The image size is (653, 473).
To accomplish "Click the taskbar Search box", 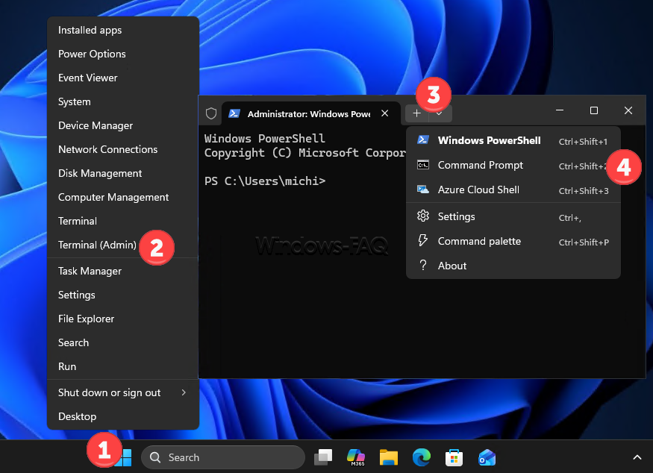I will point(223,457).
